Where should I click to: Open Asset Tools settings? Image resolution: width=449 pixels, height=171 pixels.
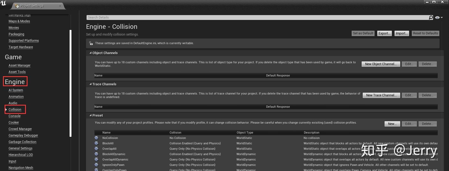pyautogui.click(x=17, y=72)
